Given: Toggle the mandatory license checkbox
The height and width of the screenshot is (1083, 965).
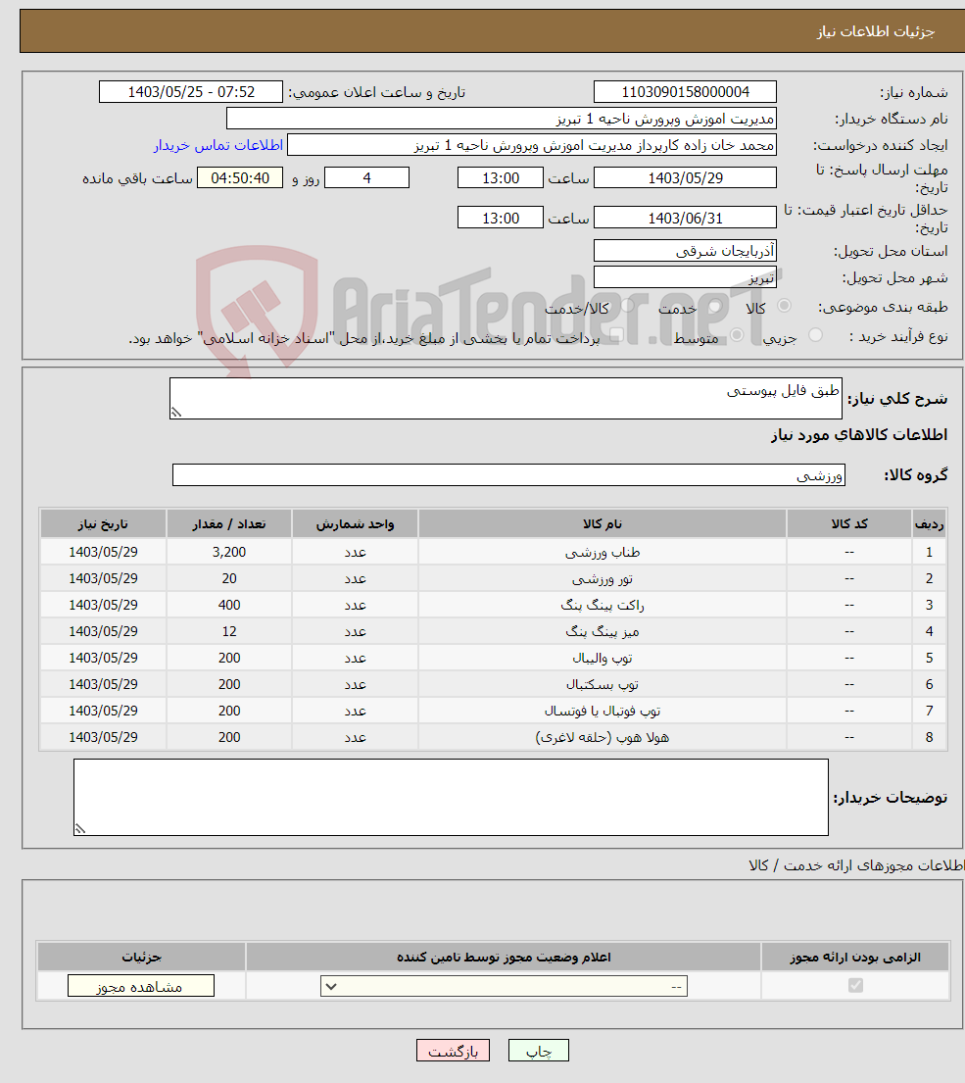Looking at the screenshot, I should (855, 986).
